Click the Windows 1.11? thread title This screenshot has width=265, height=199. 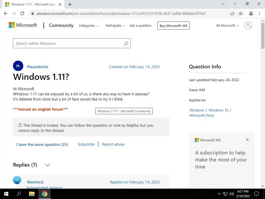[41, 77]
